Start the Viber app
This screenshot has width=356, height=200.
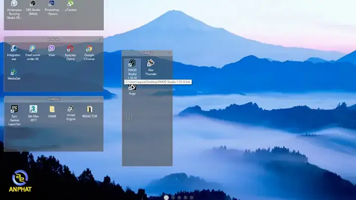(51, 49)
